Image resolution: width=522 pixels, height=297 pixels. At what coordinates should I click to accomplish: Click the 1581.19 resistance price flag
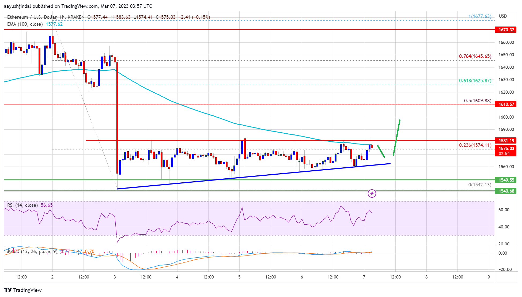507,140
